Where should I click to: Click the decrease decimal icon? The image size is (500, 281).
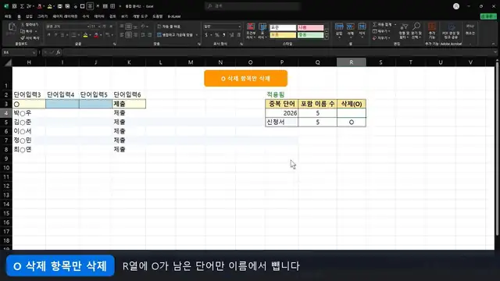coord(239,34)
